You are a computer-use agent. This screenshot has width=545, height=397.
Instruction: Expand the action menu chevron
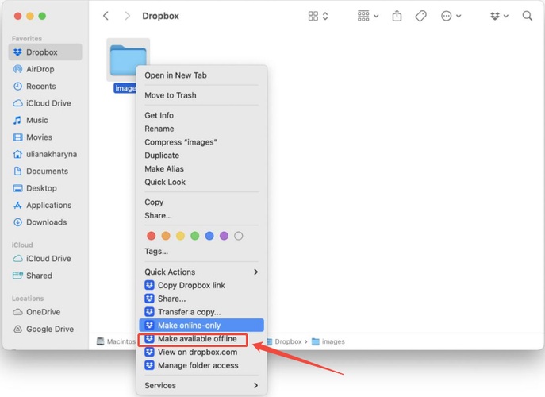click(x=459, y=16)
